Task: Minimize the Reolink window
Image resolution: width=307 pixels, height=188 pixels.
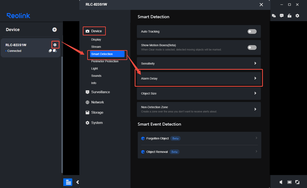Action: point(281,4)
